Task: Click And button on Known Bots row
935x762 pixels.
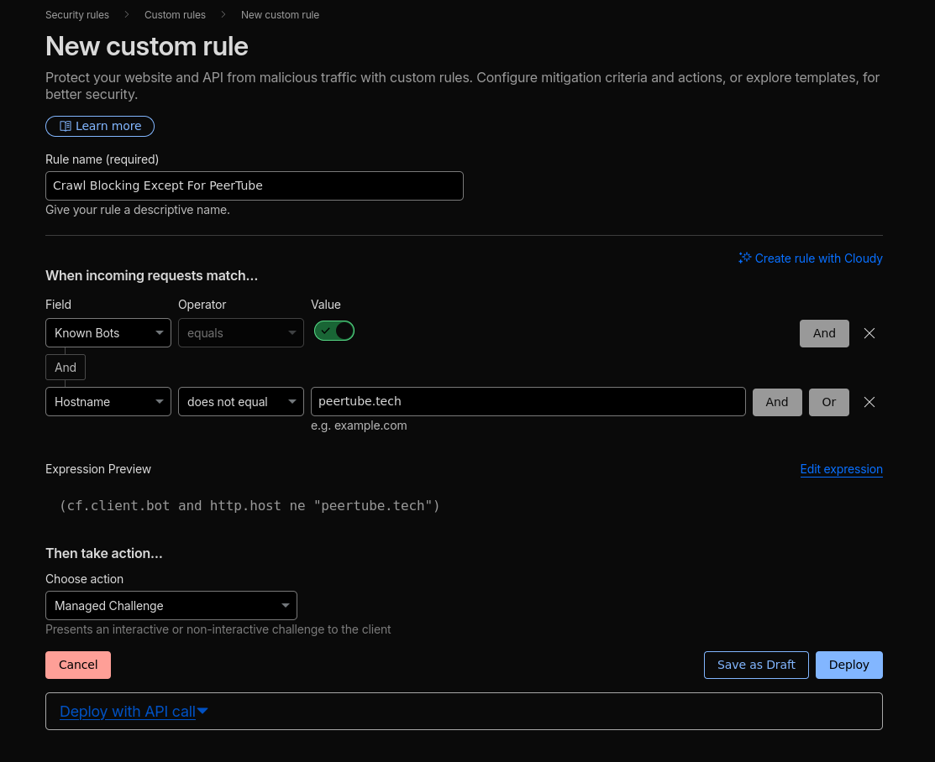Action: click(824, 334)
